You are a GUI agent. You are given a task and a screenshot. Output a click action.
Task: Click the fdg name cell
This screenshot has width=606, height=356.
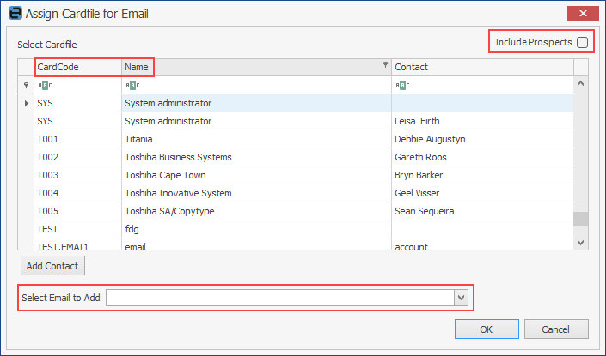(256, 229)
